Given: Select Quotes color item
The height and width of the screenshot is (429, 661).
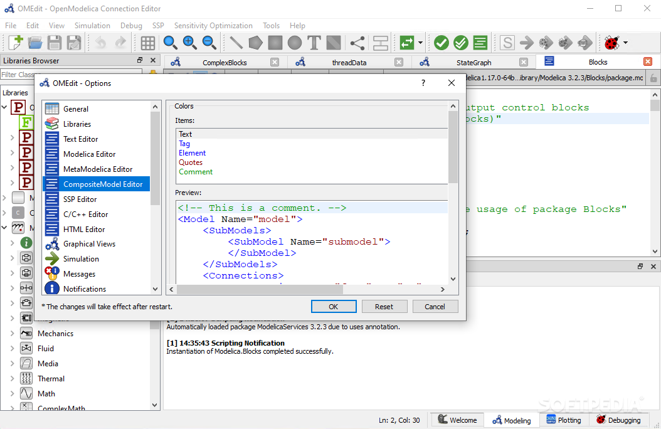Looking at the screenshot, I should tap(191, 162).
